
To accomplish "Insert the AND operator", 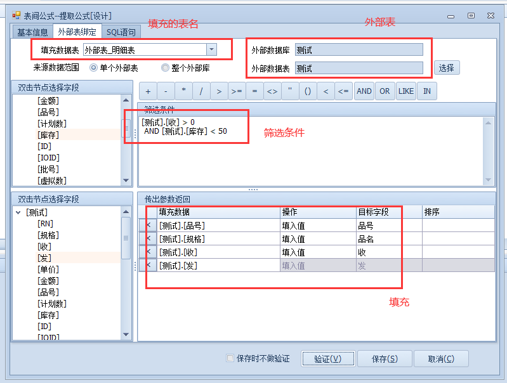I will coord(364,91).
